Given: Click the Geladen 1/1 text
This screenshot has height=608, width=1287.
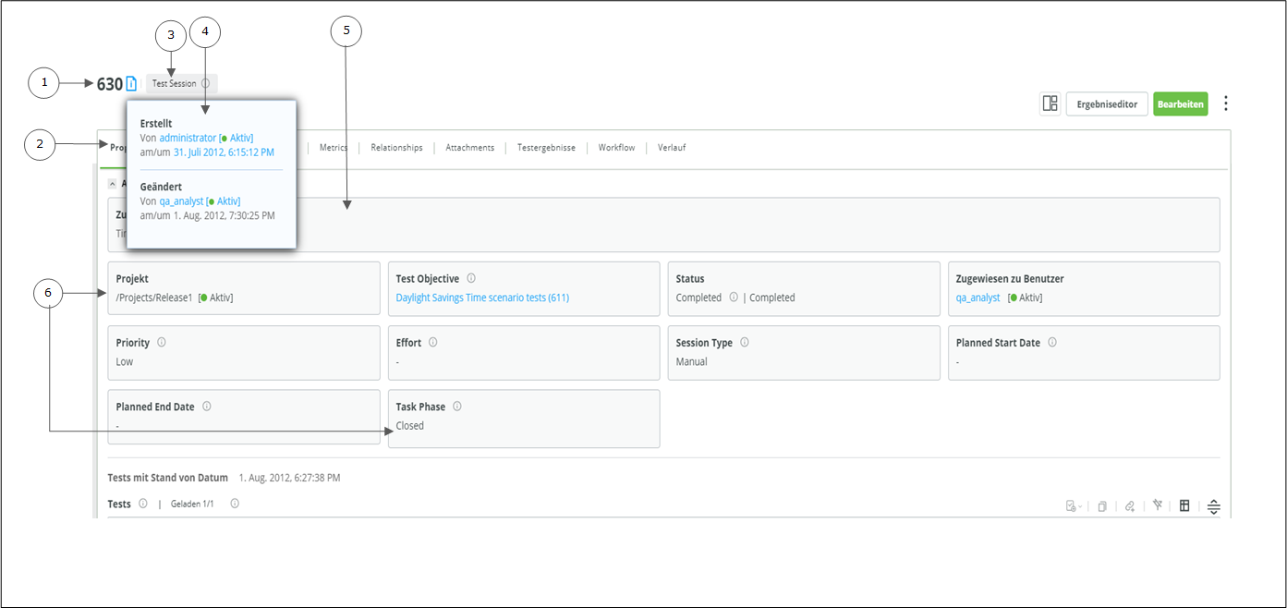Looking at the screenshot, I should tap(192, 504).
